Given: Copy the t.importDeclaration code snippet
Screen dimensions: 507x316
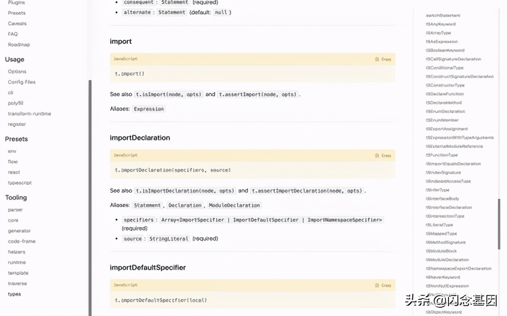Looking at the screenshot, I should pos(383,155).
